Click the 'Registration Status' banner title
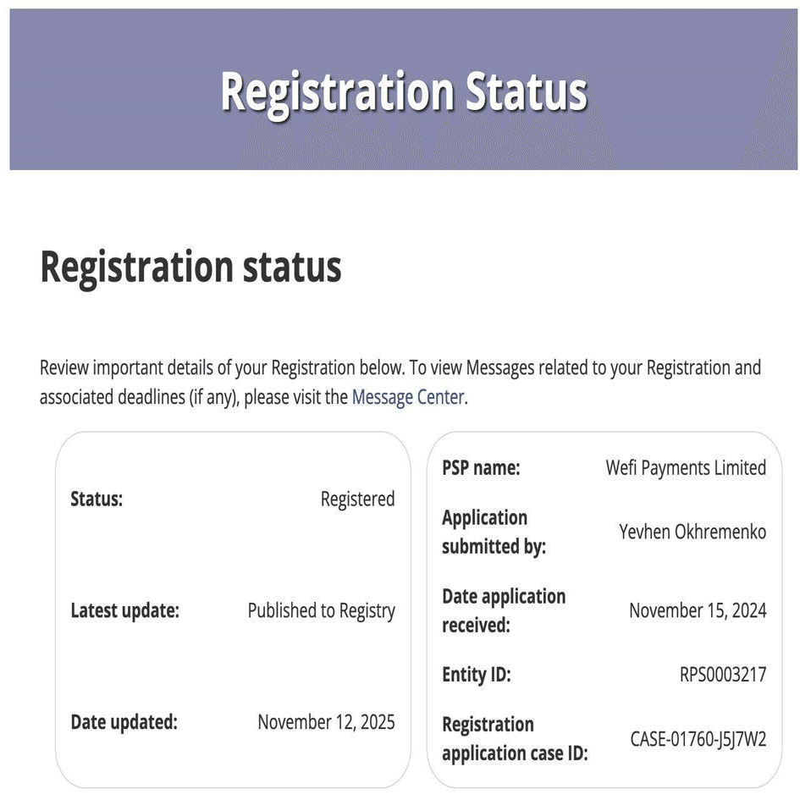Viewport: 800px width, 800px height. pyautogui.click(x=404, y=91)
